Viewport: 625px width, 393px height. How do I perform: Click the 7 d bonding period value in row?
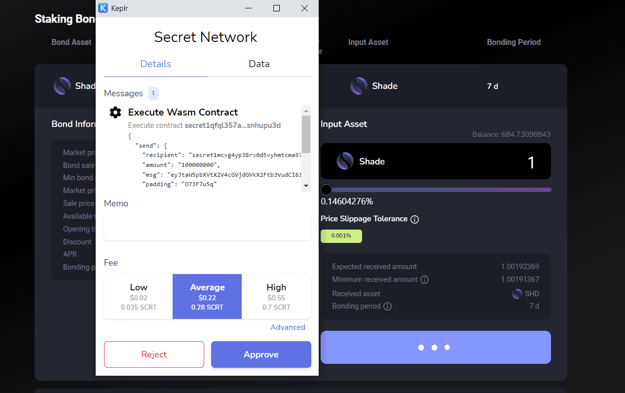[492, 86]
